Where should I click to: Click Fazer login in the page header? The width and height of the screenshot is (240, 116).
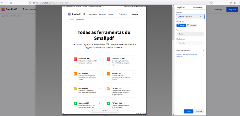coord(218,9)
